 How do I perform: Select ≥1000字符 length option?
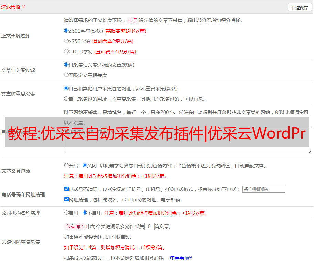pyautogui.click(x=66, y=51)
